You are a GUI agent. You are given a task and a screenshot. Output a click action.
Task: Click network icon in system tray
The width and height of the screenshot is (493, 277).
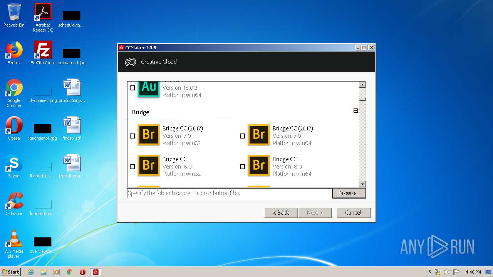pos(438,272)
